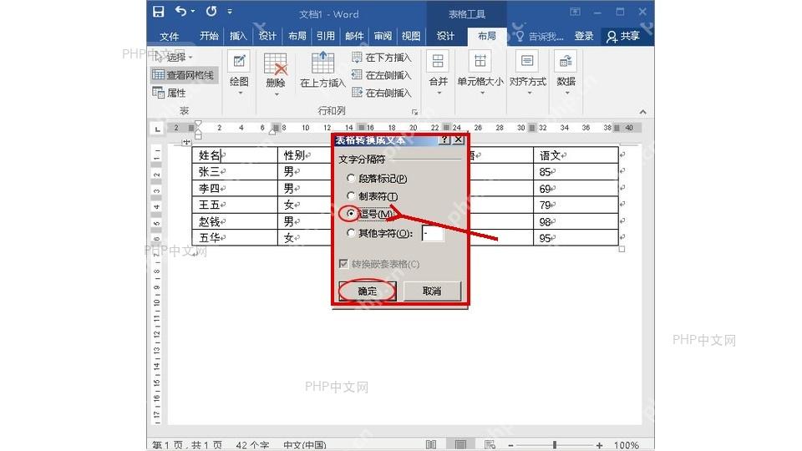Screen dimensions: 802x451
Task: Open the 绘图 draw table menu
Action: click(239, 74)
